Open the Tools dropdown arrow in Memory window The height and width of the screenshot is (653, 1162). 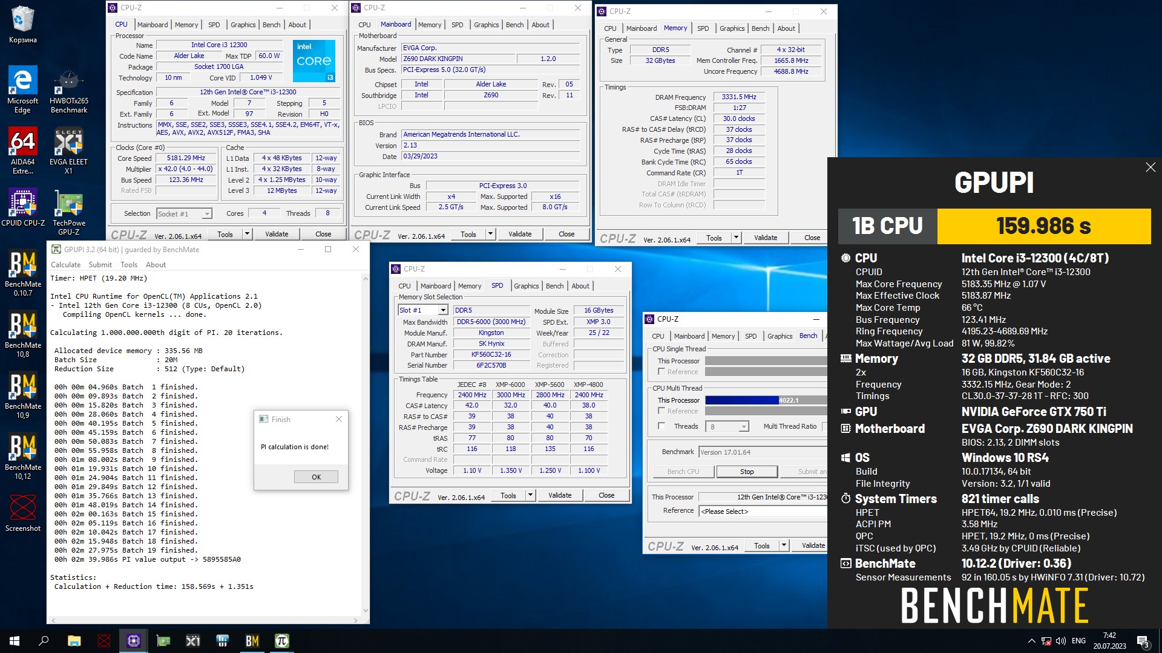(736, 238)
